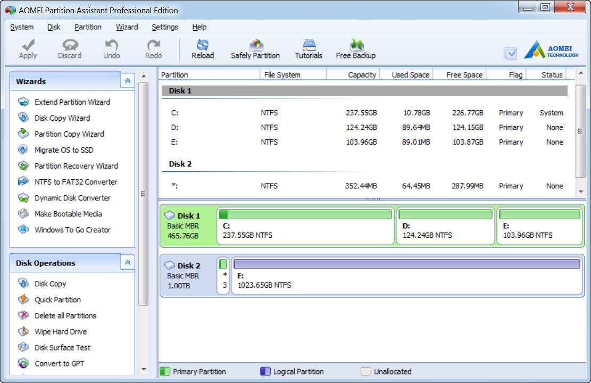This screenshot has width=591, height=383.
Task: Click the Convert to GPT link
Action: (x=59, y=363)
